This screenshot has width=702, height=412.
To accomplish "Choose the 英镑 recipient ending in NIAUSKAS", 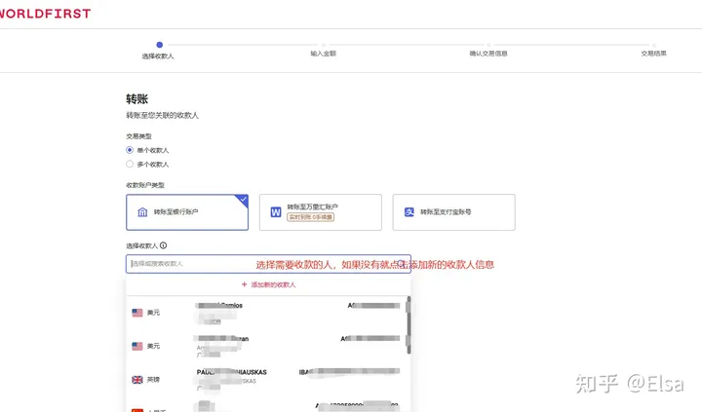I will point(267,379).
